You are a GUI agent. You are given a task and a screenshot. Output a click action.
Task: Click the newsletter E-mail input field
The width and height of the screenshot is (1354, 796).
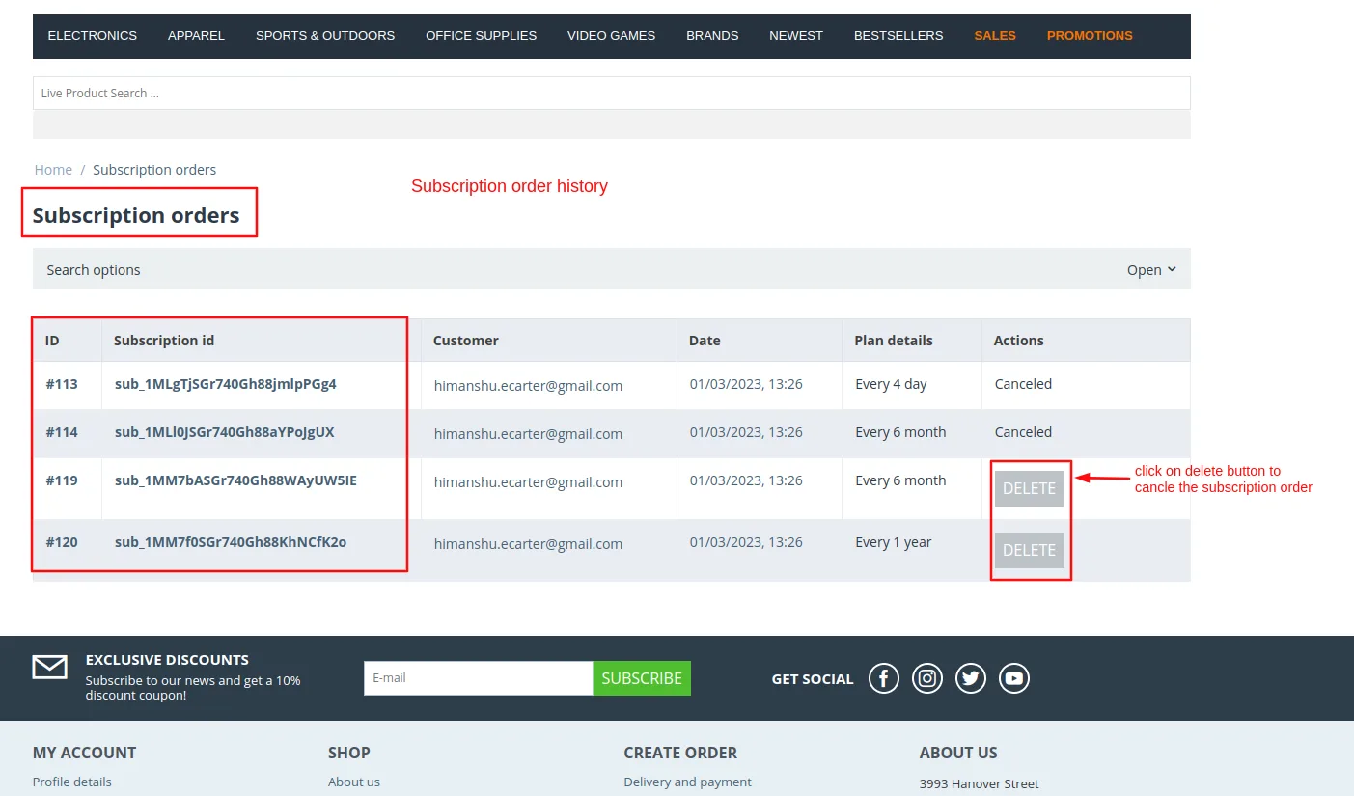click(x=479, y=678)
